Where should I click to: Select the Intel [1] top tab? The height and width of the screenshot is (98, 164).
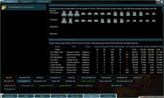coord(9,2)
